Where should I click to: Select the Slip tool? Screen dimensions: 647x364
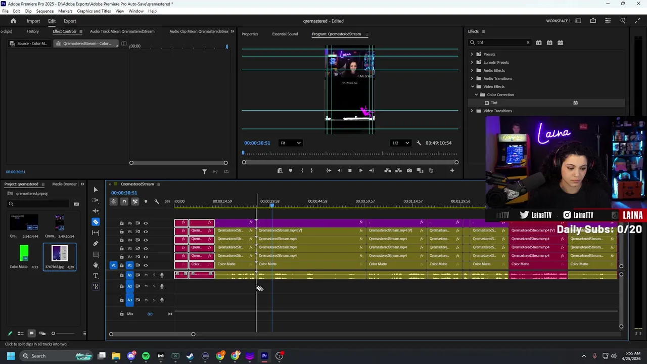[96, 233]
